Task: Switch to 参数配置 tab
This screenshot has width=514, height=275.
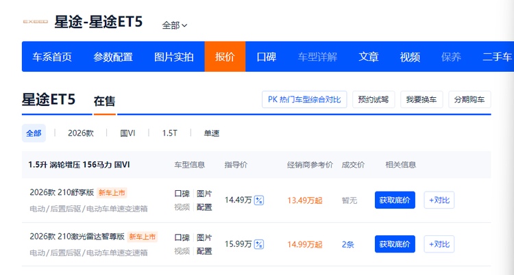Action: coord(113,57)
